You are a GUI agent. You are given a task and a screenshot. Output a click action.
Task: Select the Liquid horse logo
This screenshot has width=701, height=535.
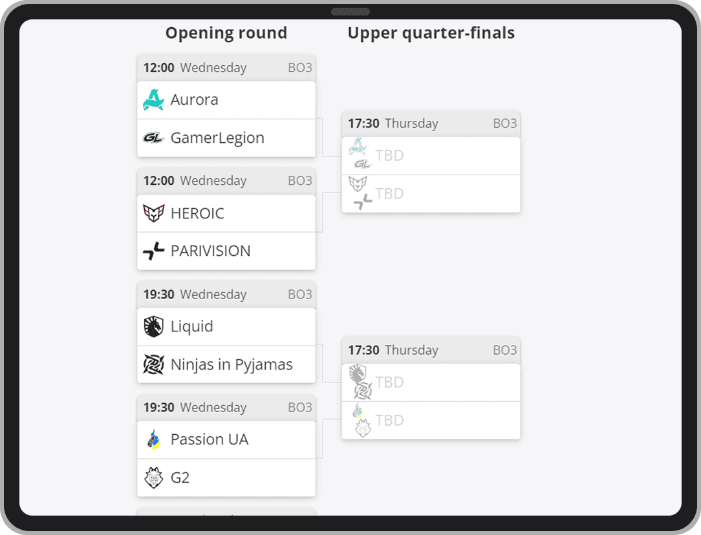153,326
